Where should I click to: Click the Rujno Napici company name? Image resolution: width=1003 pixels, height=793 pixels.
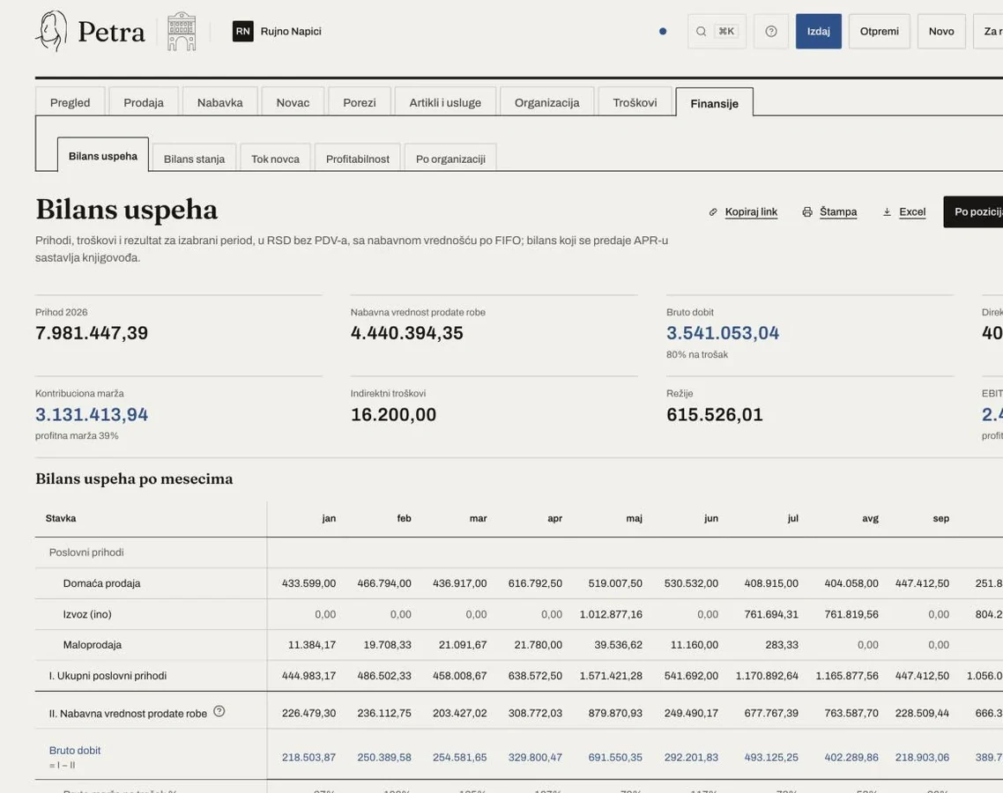pyautogui.click(x=291, y=32)
